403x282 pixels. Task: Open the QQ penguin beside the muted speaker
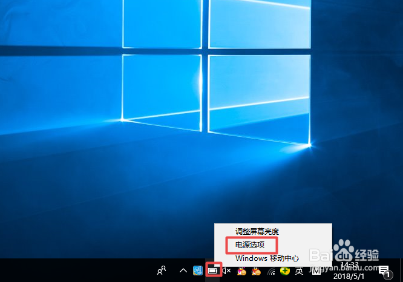tap(241, 271)
